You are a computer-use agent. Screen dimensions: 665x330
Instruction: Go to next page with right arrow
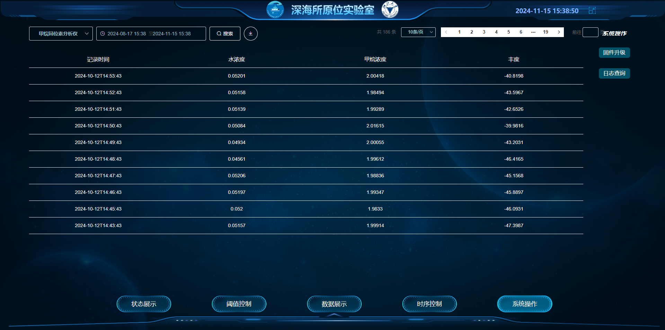coord(559,32)
